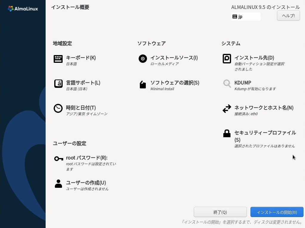
Task: Click ユーザーは作成されません status text
Action: [x=87, y=189]
